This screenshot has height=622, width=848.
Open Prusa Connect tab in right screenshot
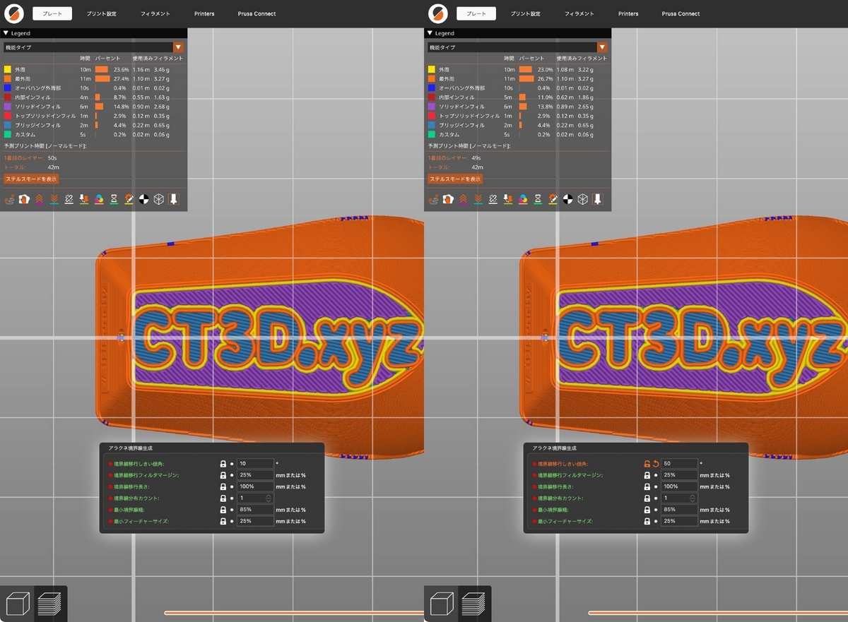pos(681,13)
